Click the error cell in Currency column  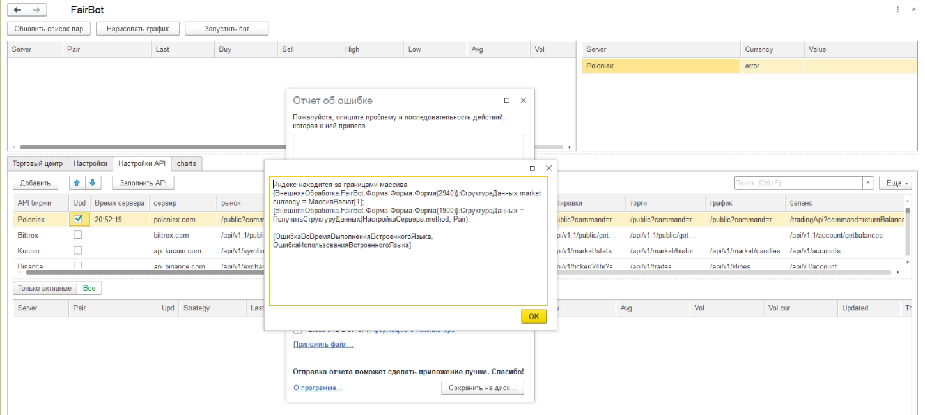coord(772,65)
